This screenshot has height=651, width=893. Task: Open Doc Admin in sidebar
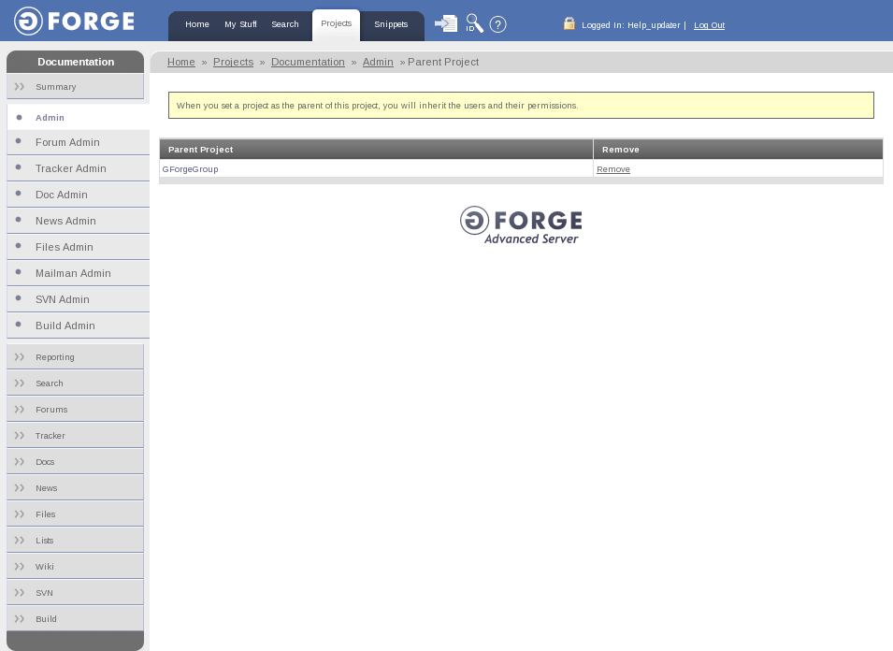pyautogui.click(x=78, y=195)
